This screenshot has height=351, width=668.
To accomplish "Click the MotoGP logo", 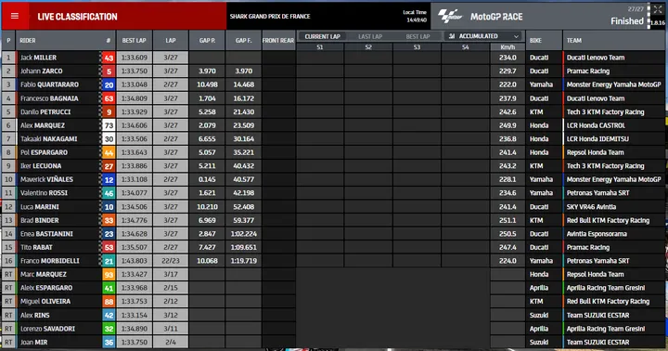I will point(450,16).
